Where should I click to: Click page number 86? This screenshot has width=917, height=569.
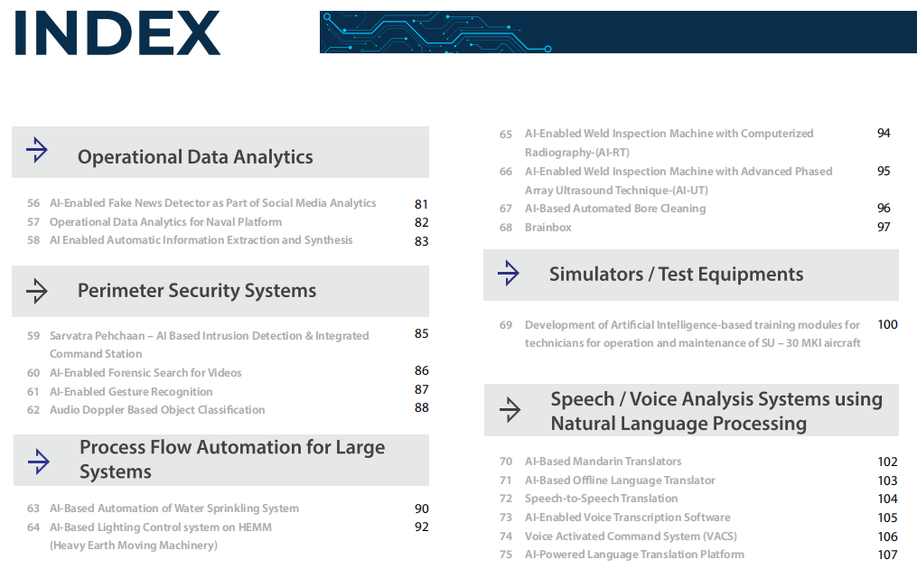[x=422, y=370]
